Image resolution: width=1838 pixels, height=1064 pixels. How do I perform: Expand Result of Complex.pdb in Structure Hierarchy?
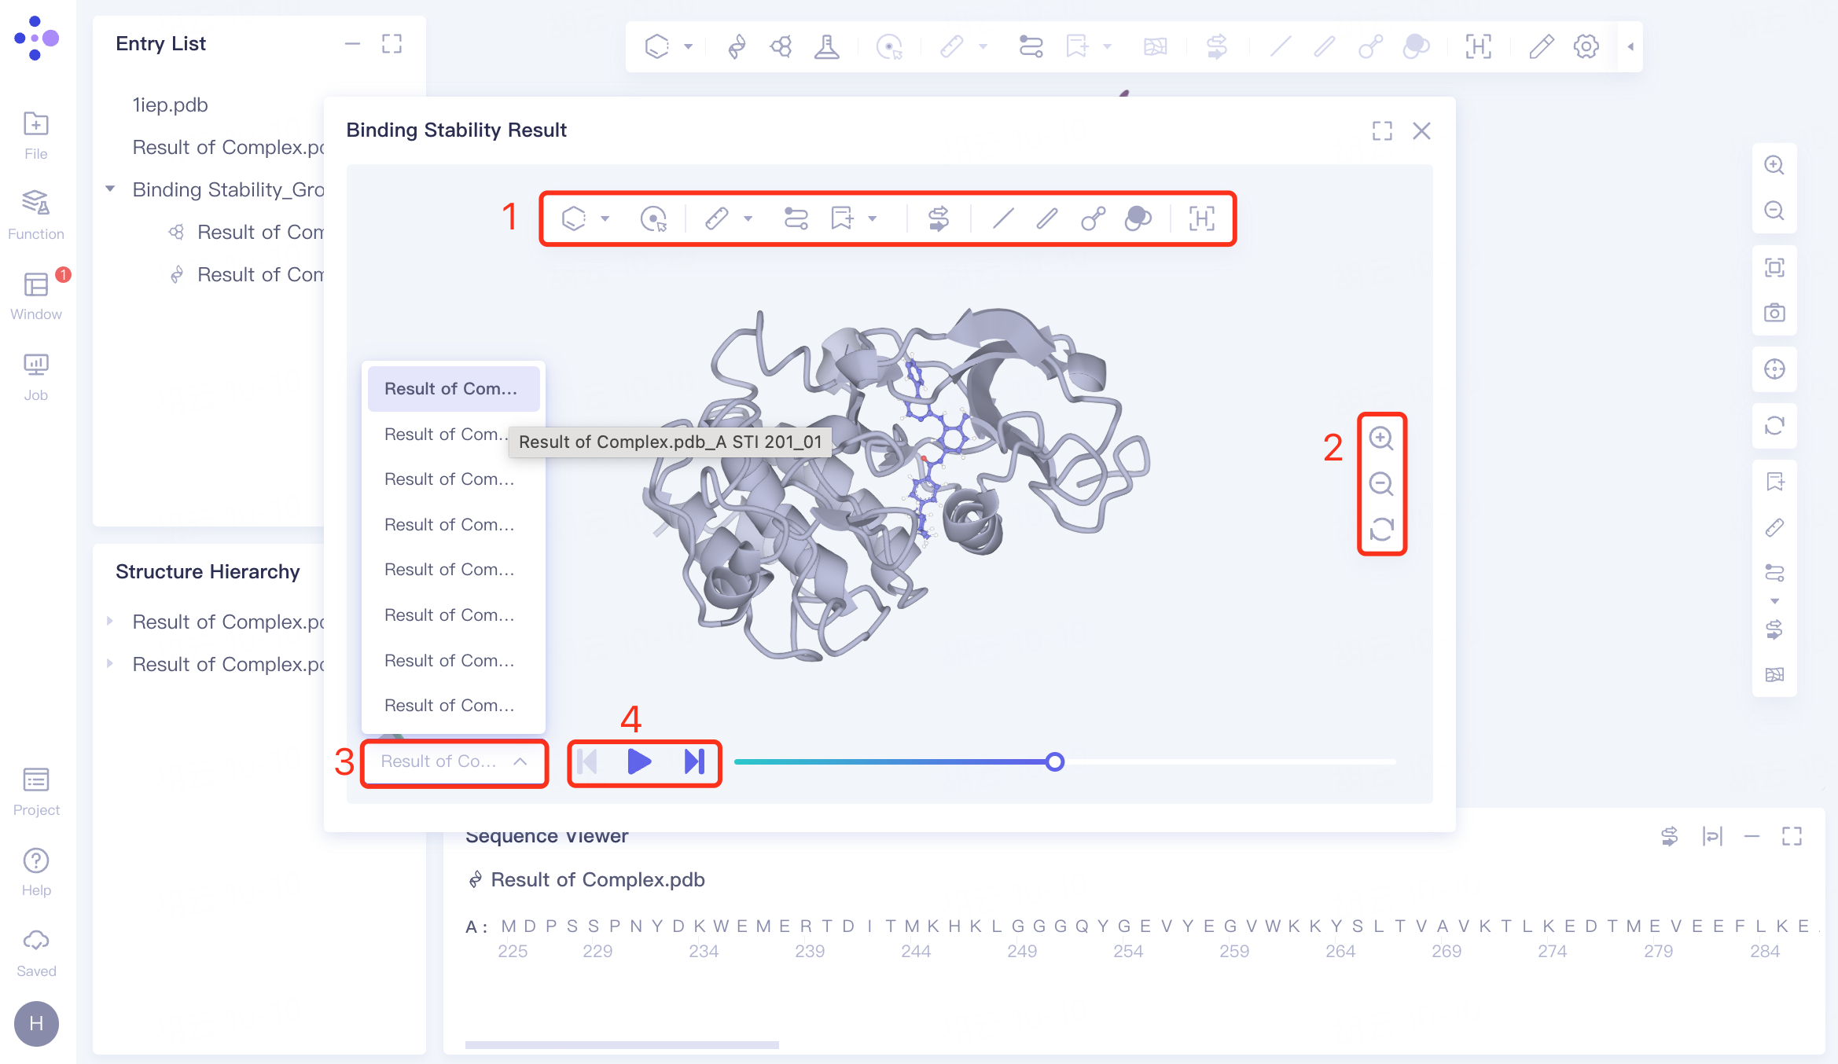tap(110, 622)
